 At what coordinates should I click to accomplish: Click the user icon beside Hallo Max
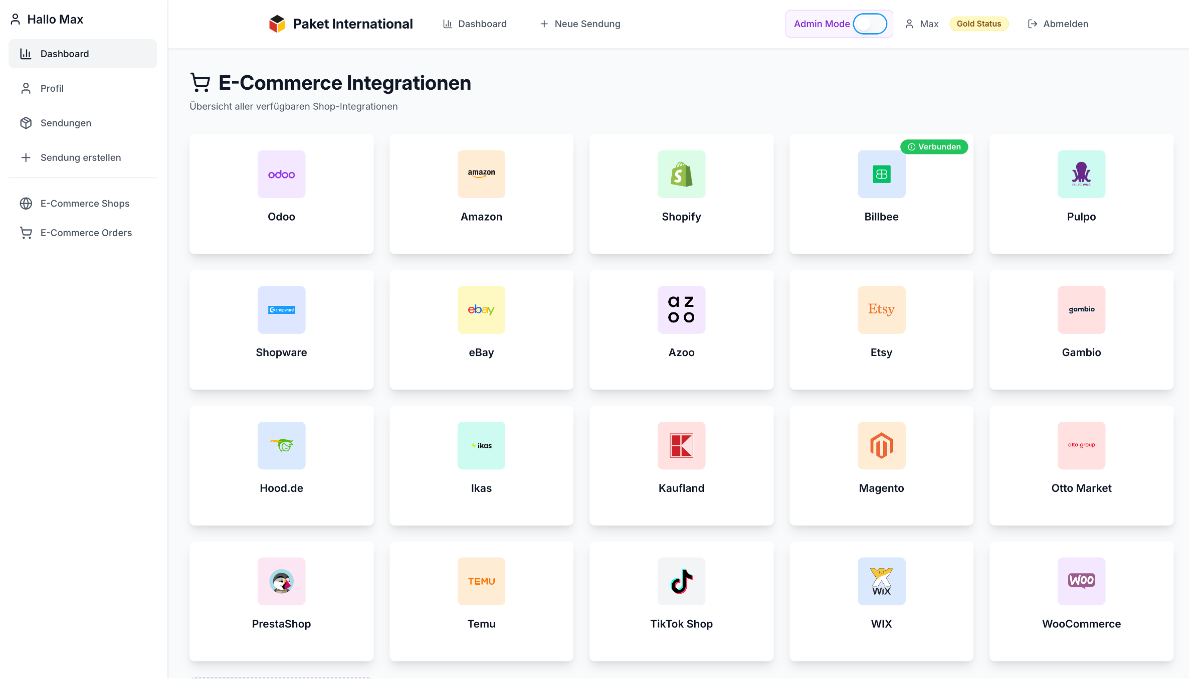click(16, 20)
